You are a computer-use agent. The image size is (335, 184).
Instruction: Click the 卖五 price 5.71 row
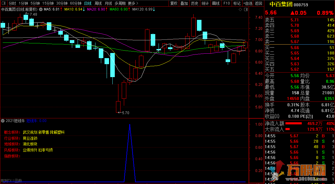coord(300,20)
